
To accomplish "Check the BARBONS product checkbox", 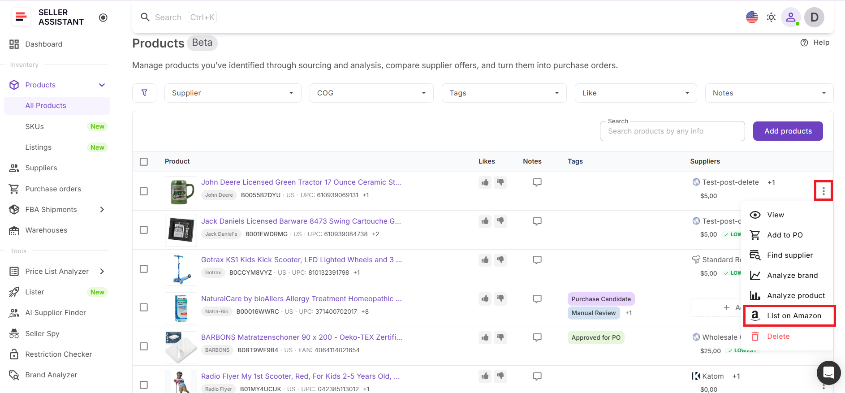I will 144,346.
